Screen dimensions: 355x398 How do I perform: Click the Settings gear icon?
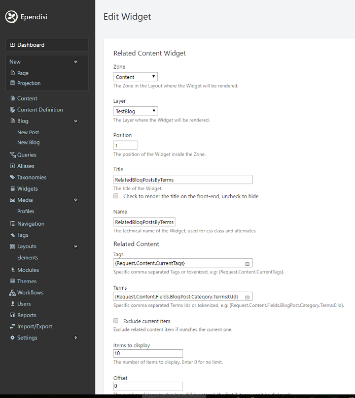13,338
